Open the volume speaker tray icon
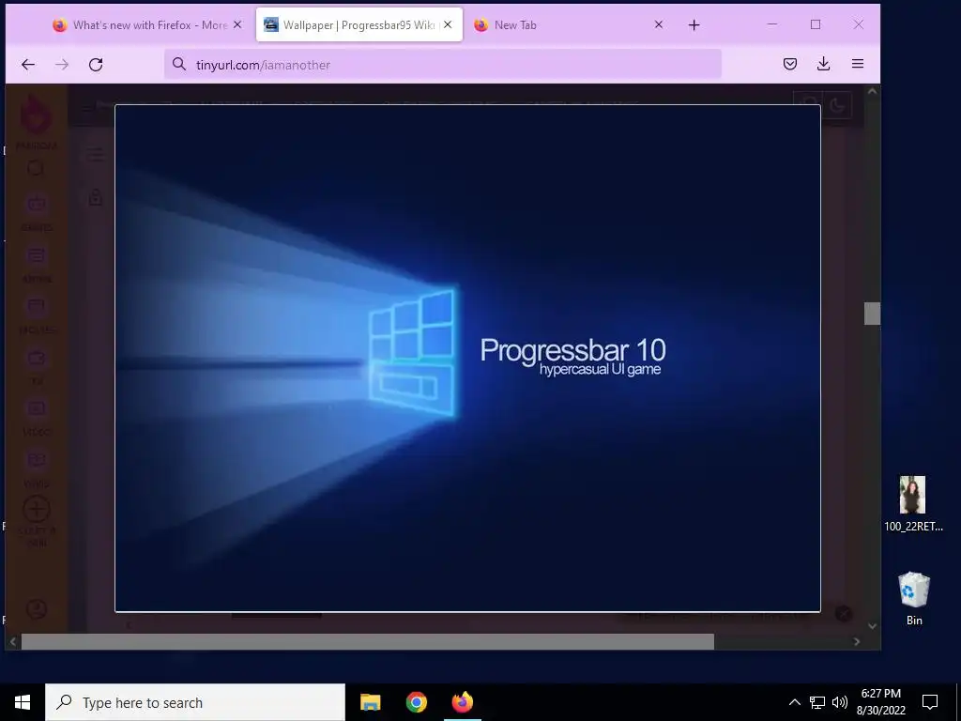This screenshot has width=961, height=721. click(840, 702)
